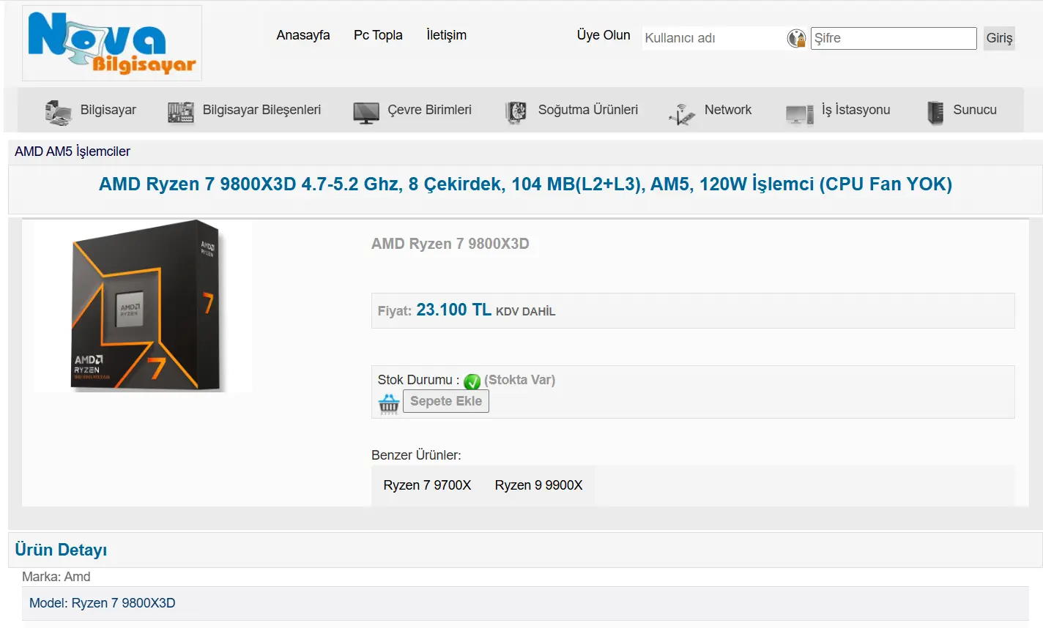Open the Pc Topla page

378,35
